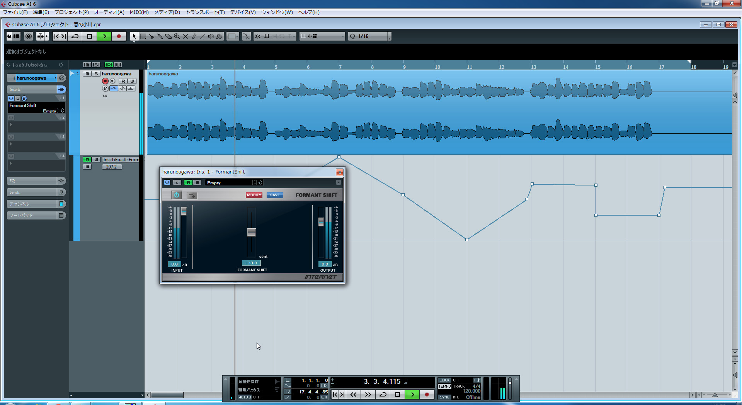This screenshot has height=405, width=742.
Task: Select the Play speaker tool
Action: [211, 36]
